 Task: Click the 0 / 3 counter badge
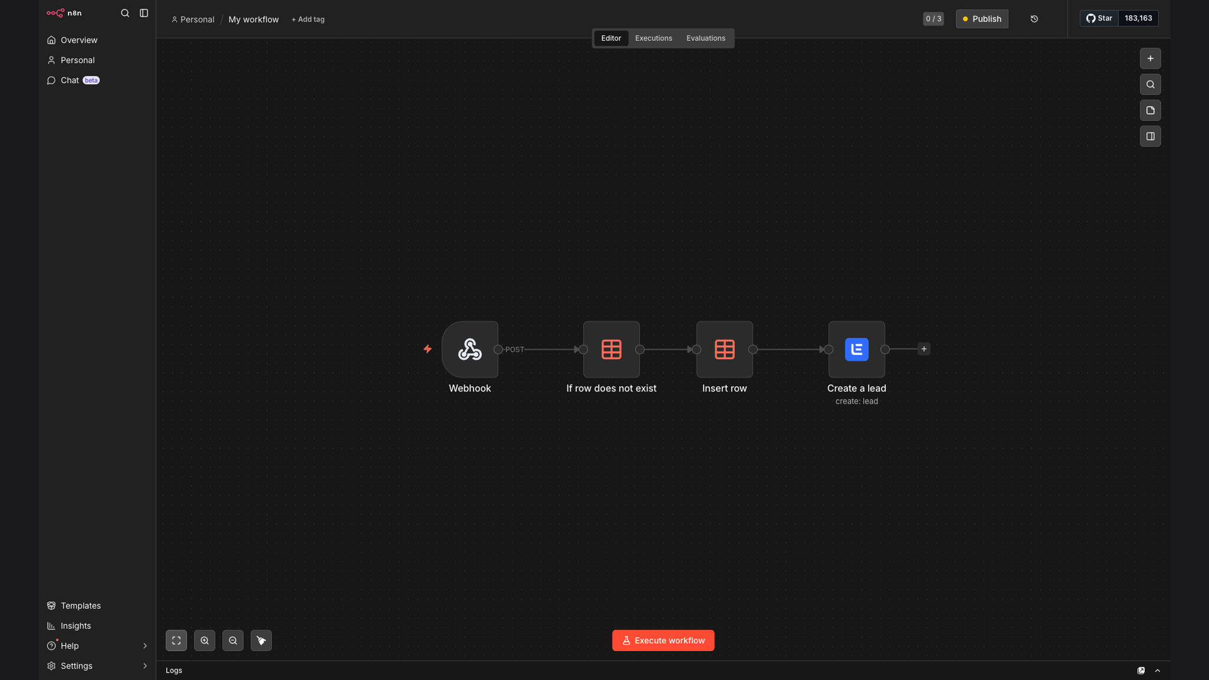coord(933,19)
